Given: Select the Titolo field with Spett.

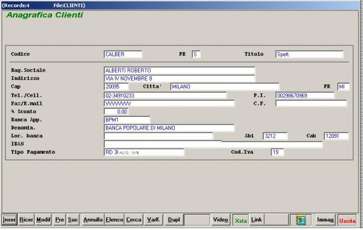Looking at the screenshot, I should (309, 54).
